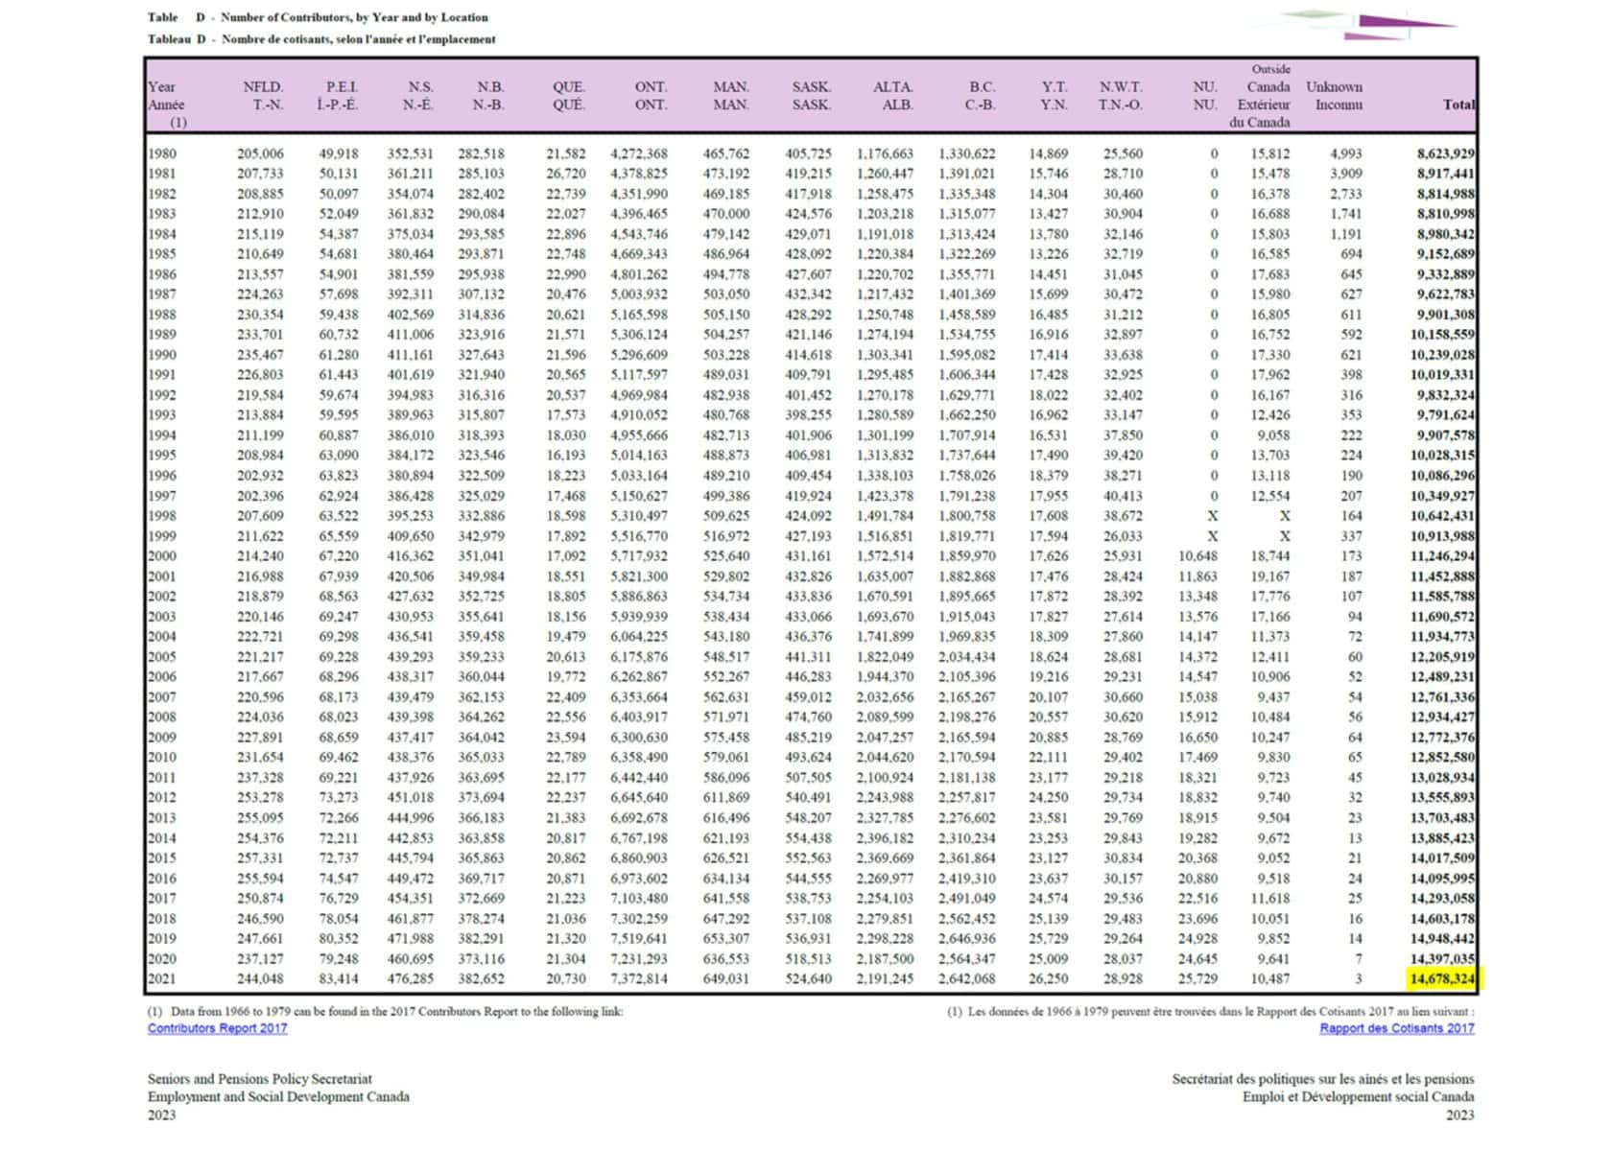Select highlighted total 14,678,324 for 2021
This screenshot has height=1151, width=1612.
point(1442,979)
